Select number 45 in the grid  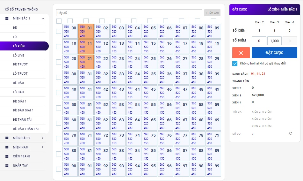[x=150, y=93]
